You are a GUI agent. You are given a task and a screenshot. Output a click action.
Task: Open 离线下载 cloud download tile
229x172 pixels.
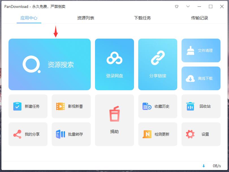click(201, 78)
